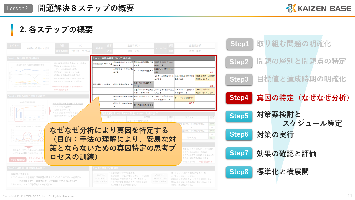Click the text 効果の確認と評価
355x200 pixels.
pos(286,154)
